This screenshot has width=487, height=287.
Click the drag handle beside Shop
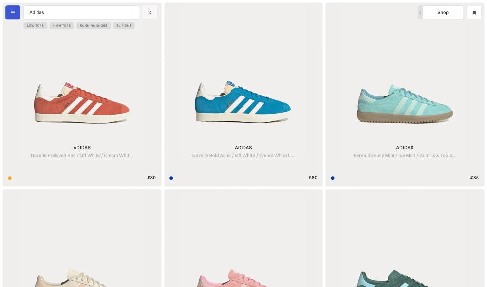[420, 12]
